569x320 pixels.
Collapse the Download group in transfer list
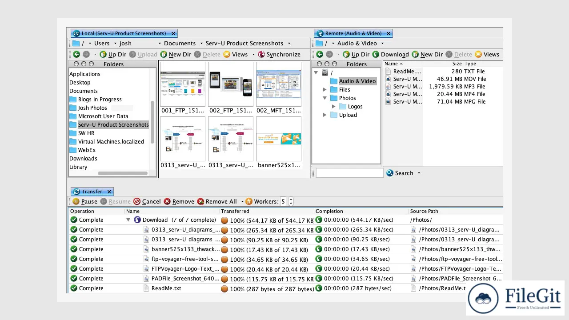point(128,220)
